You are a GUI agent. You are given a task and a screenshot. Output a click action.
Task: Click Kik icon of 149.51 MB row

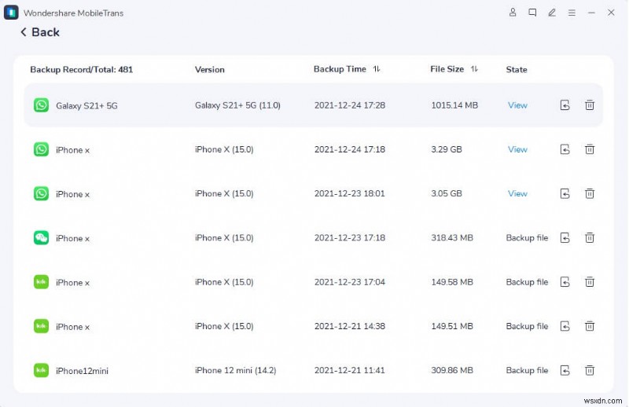(41, 325)
